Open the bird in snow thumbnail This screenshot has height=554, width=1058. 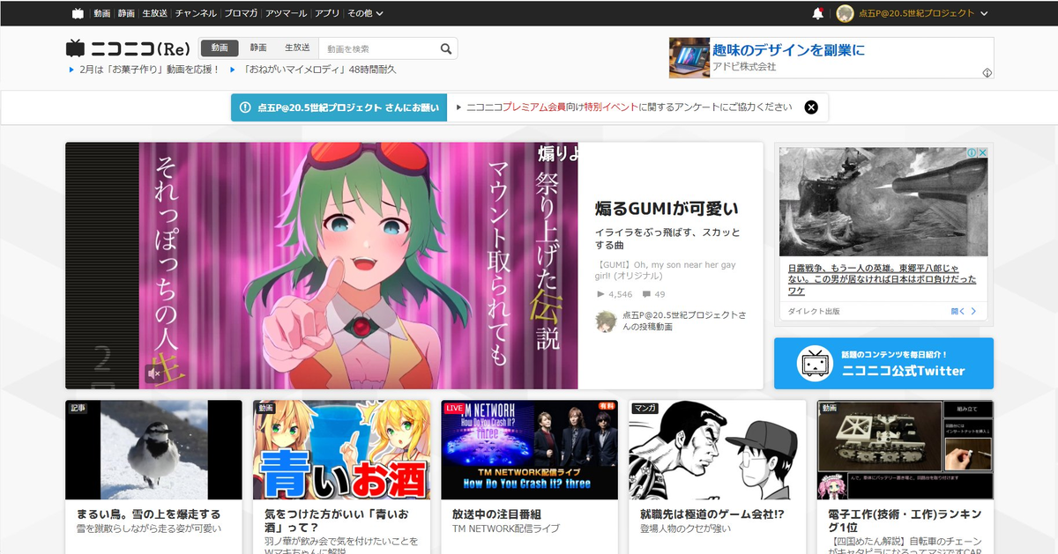coord(153,450)
